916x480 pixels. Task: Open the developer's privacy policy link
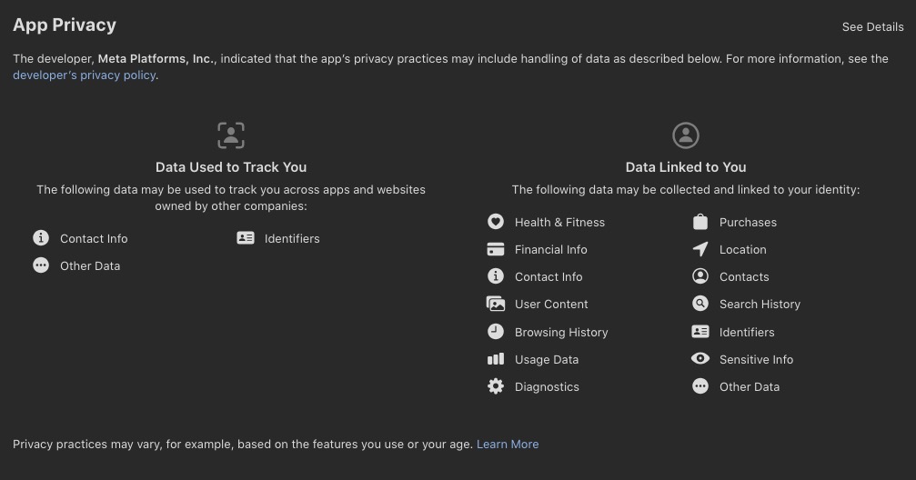click(x=84, y=75)
